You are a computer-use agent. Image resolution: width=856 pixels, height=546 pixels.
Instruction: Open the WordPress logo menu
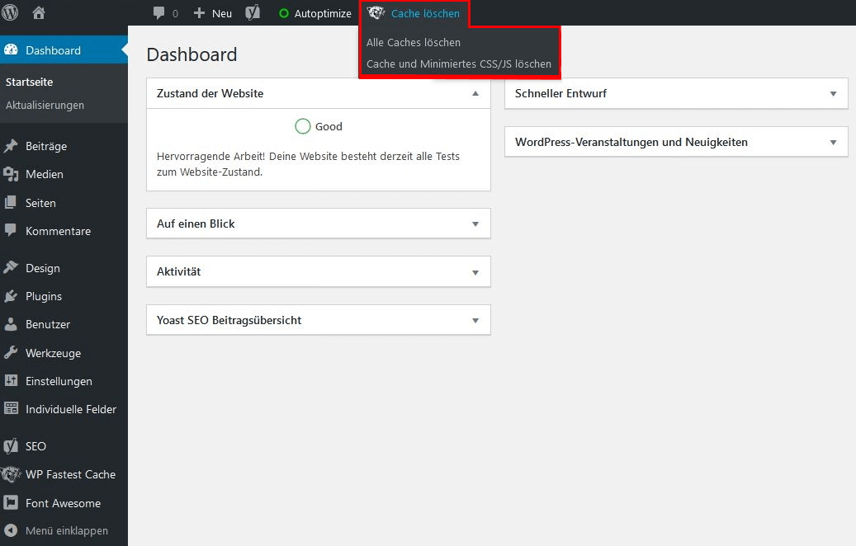coord(10,12)
